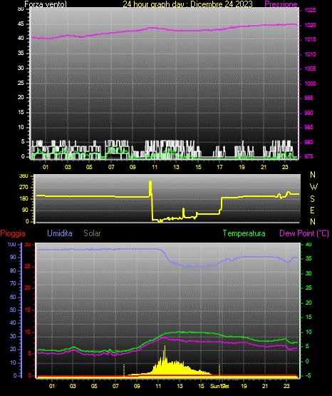The height and width of the screenshot is (396, 332).
Task: Click the 'Forza vento' axis title
Action: pyautogui.click(x=46, y=4)
